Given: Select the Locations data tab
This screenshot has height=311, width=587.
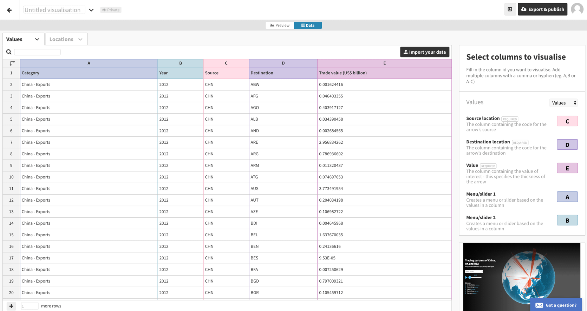Looking at the screenshot, I should tap(61, 39).
